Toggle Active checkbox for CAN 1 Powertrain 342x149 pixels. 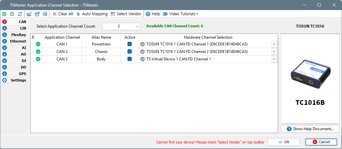point(129,44)
